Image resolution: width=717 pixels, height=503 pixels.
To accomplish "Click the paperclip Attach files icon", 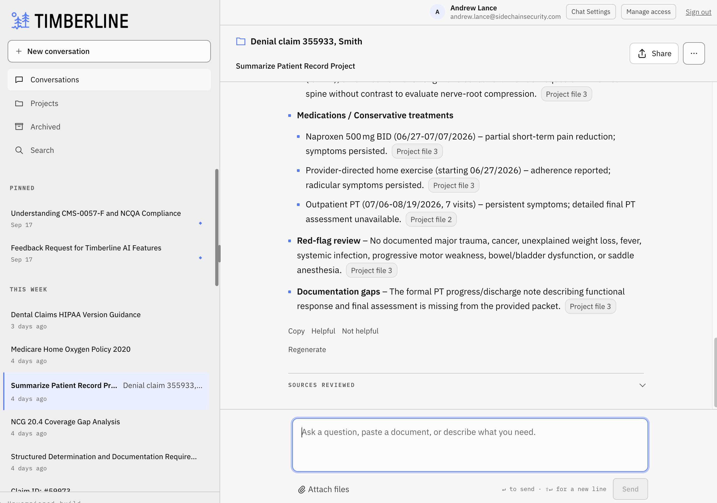I will pyautogui.click(x=301, y=490).
